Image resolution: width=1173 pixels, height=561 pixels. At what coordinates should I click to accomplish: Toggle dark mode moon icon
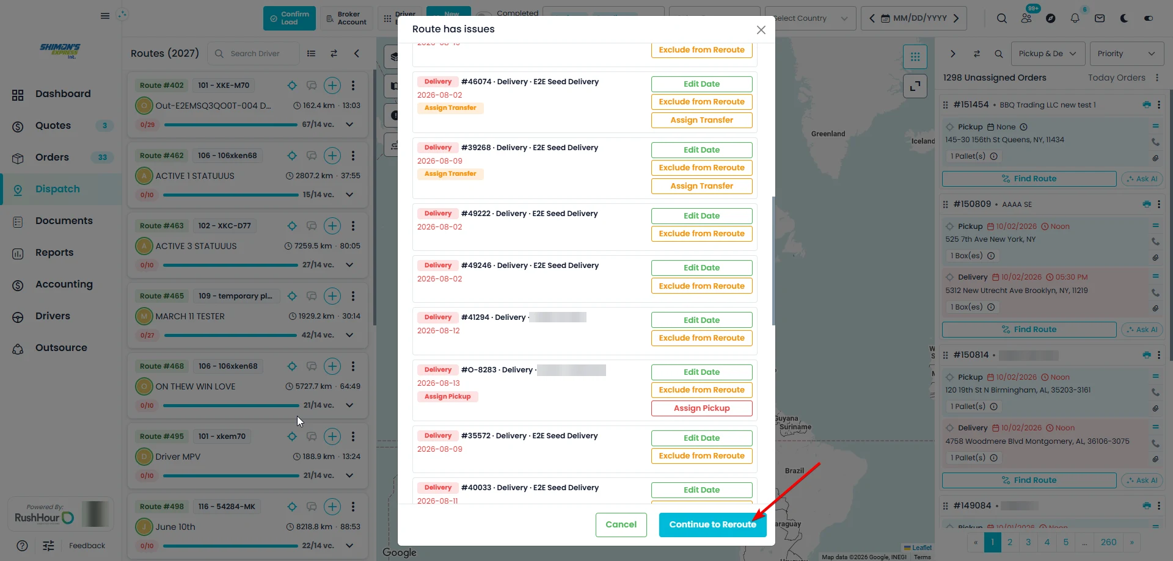pos(1124,18)
